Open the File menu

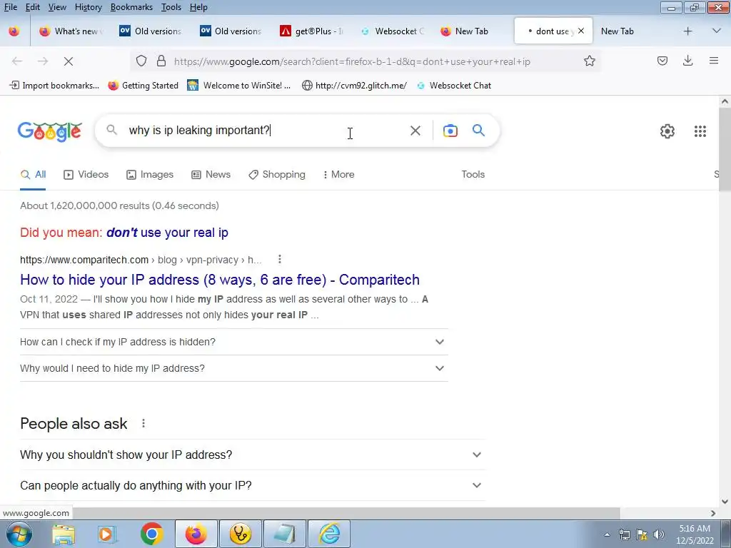click(10, 7)
